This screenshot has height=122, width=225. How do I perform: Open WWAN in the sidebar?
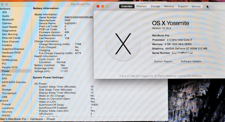(6, 116)
